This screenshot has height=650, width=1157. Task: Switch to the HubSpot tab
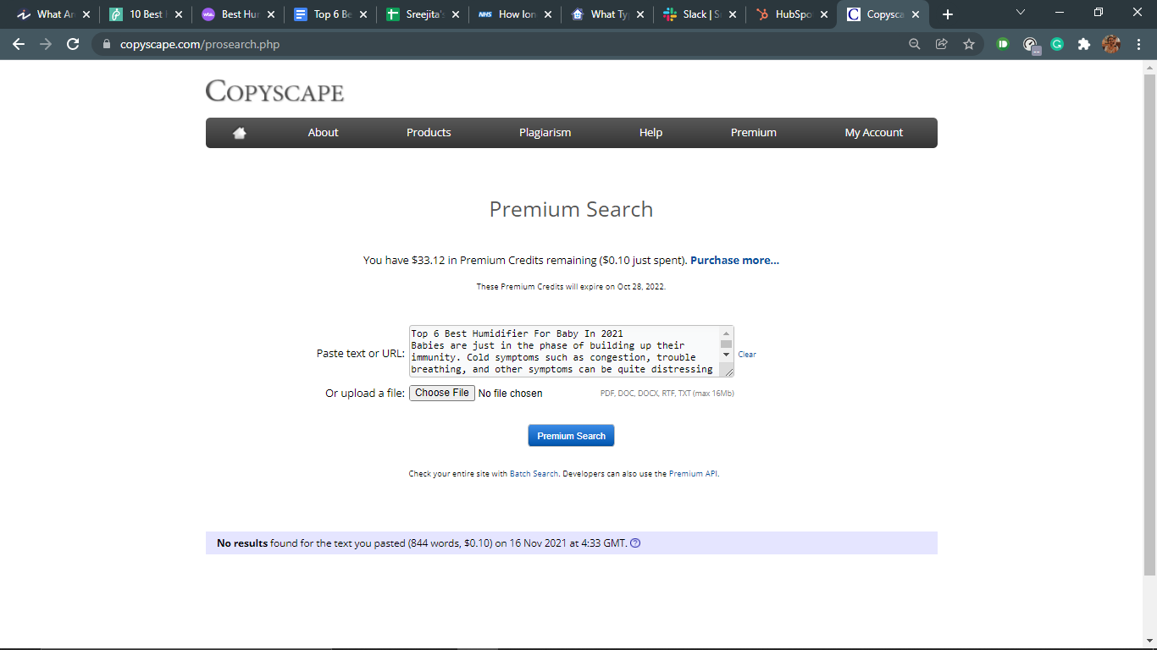click(789, 14)
